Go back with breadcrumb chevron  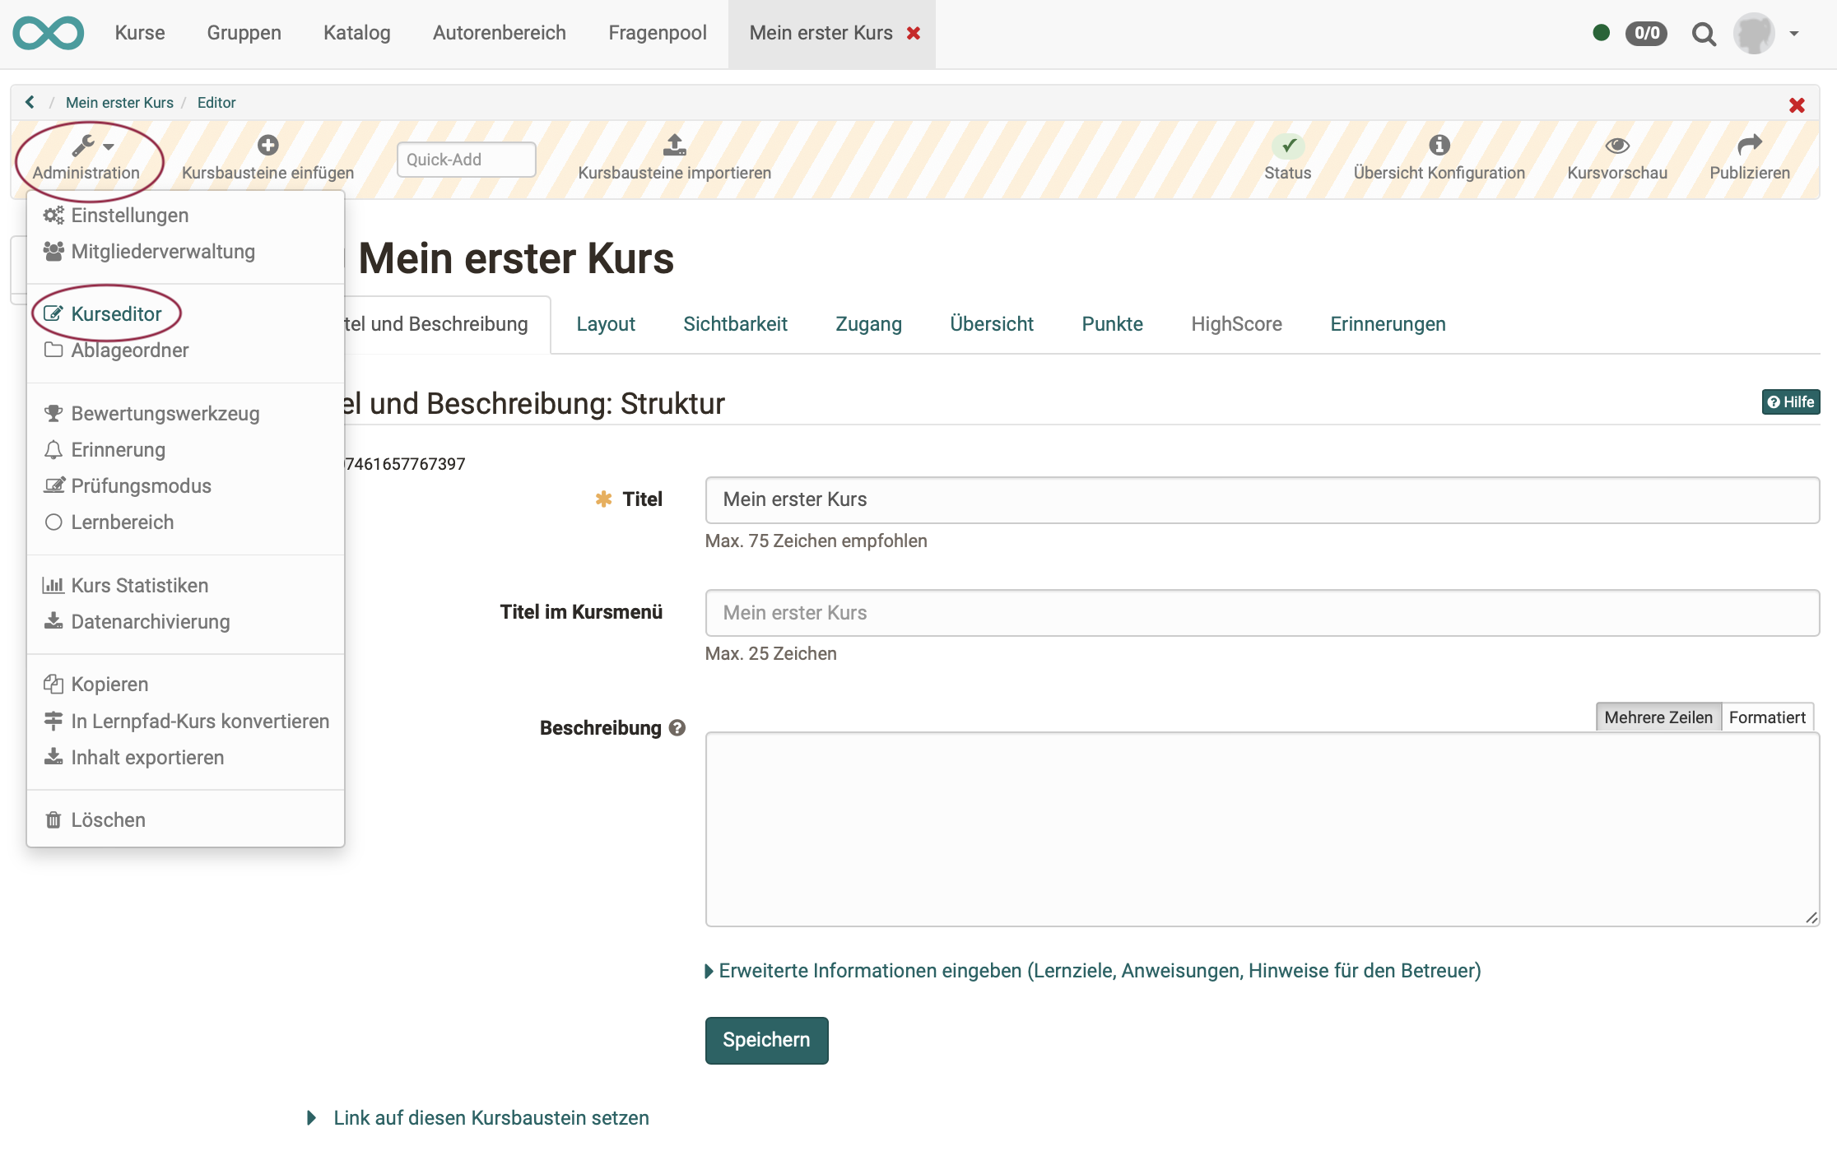30,102
